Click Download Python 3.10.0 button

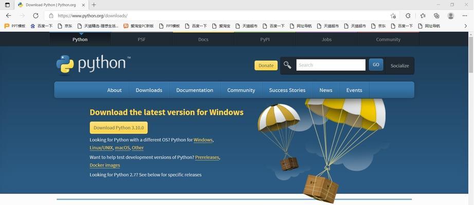pyautogui.click(x=119, y=128)
